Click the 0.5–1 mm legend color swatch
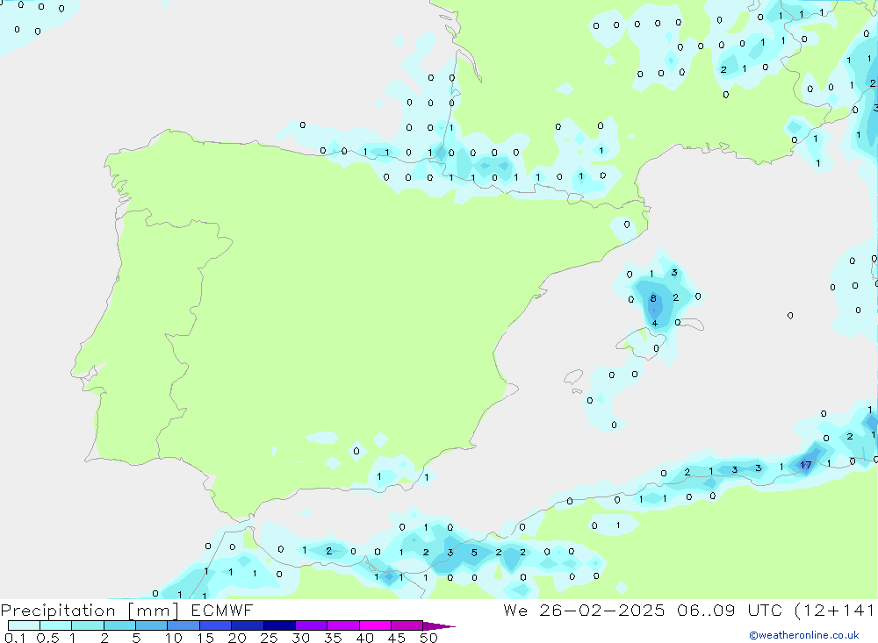The image size is (878, 643). tap(56, 625)
